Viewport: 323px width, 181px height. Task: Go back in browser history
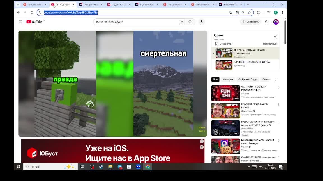(x=18, y=13)
